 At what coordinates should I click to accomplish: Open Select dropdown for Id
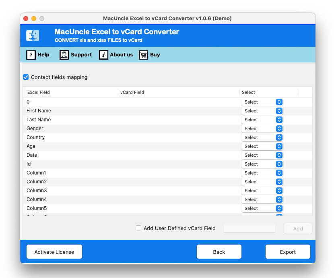(x=262, y=164)
